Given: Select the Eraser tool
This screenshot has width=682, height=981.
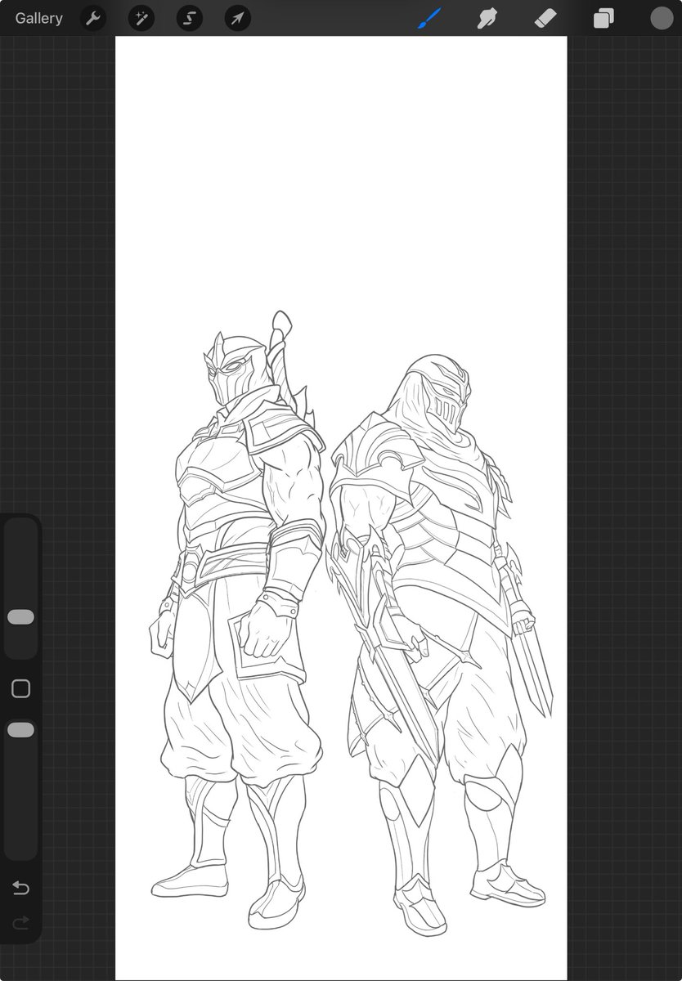Looking at the screenshot, I should pos(545,18).
